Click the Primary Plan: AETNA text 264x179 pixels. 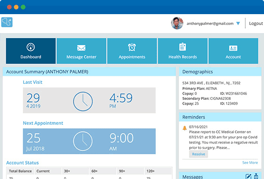point(199,89)
